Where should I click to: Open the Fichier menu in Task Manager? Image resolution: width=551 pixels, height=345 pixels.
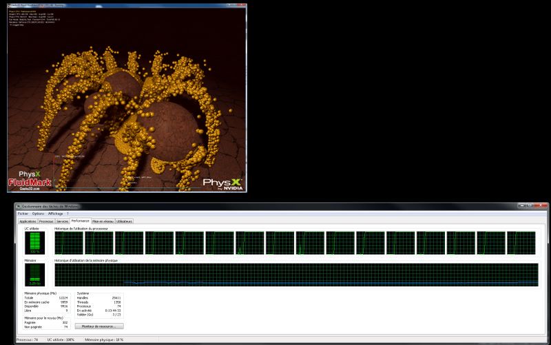(x=23, y=213)
